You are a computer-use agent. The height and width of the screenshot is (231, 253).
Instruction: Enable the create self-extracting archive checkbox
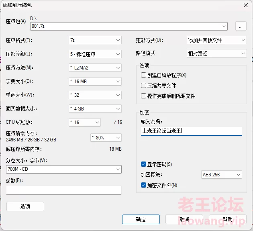tap(143, 75)
